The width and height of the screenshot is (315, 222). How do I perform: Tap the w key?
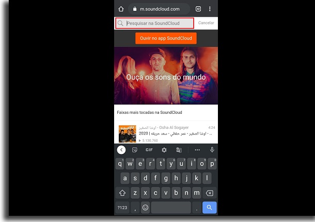pos(130,164)
